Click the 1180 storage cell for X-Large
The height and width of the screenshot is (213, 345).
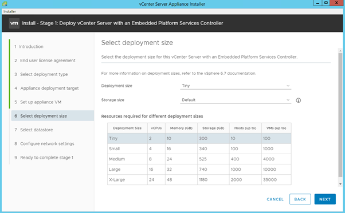[213, 179]
